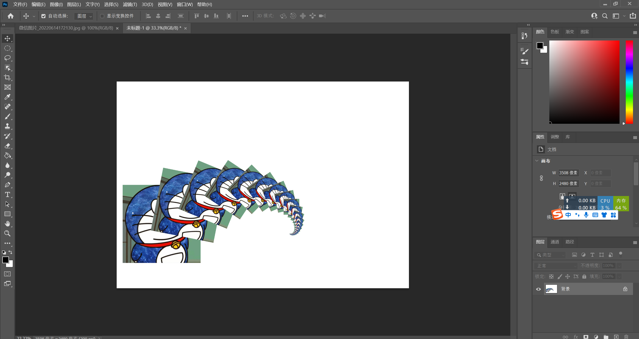Enable show transform controls checkbox
The image size is (639, 339).
[x=102, y=16]
